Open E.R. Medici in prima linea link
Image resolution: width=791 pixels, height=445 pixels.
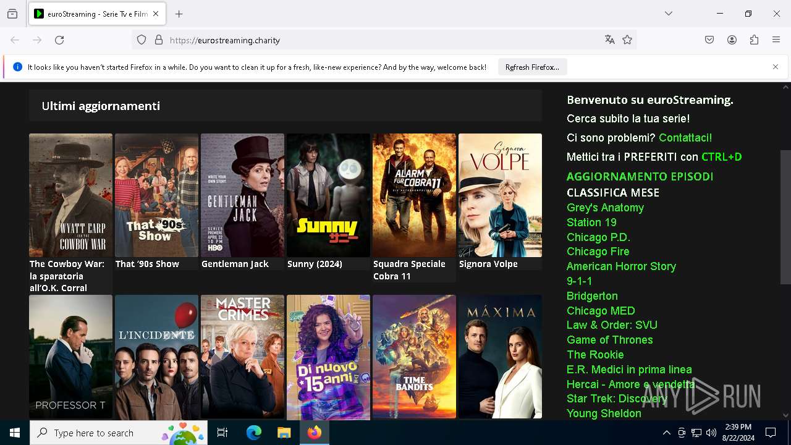(x=629, y=370)
